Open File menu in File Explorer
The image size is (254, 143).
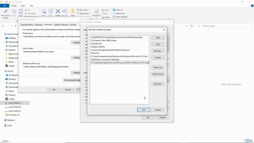4,6
